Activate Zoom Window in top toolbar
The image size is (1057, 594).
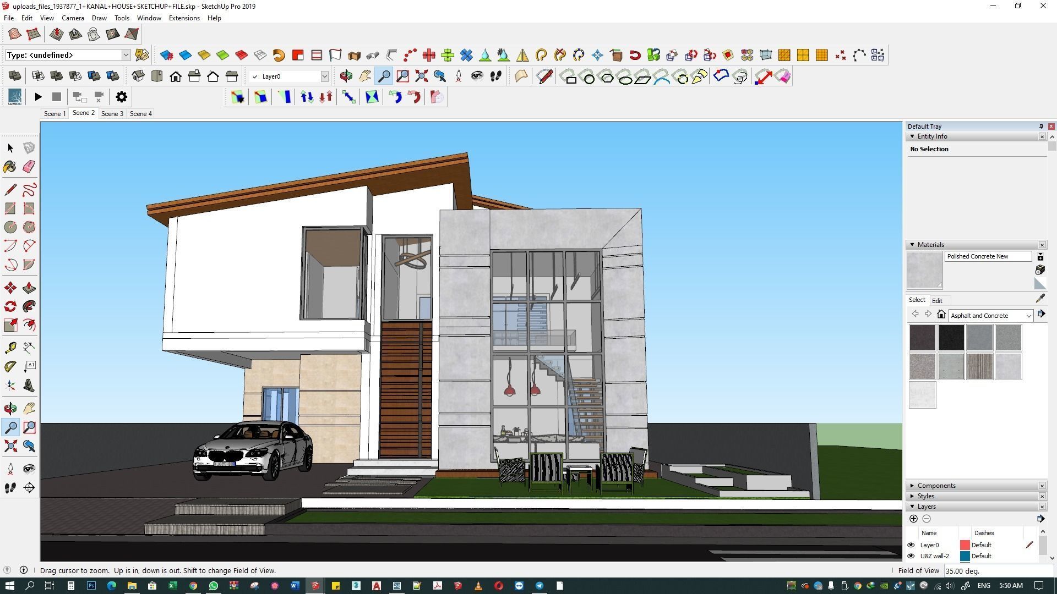click(x=402, y=76)
